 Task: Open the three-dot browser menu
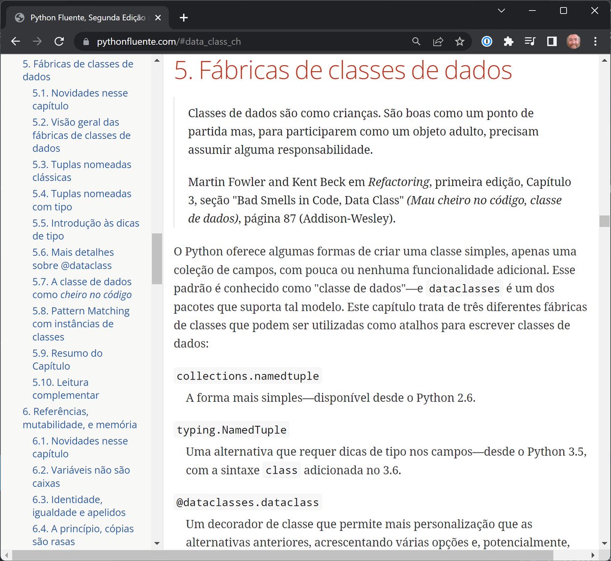coord(595,41)
